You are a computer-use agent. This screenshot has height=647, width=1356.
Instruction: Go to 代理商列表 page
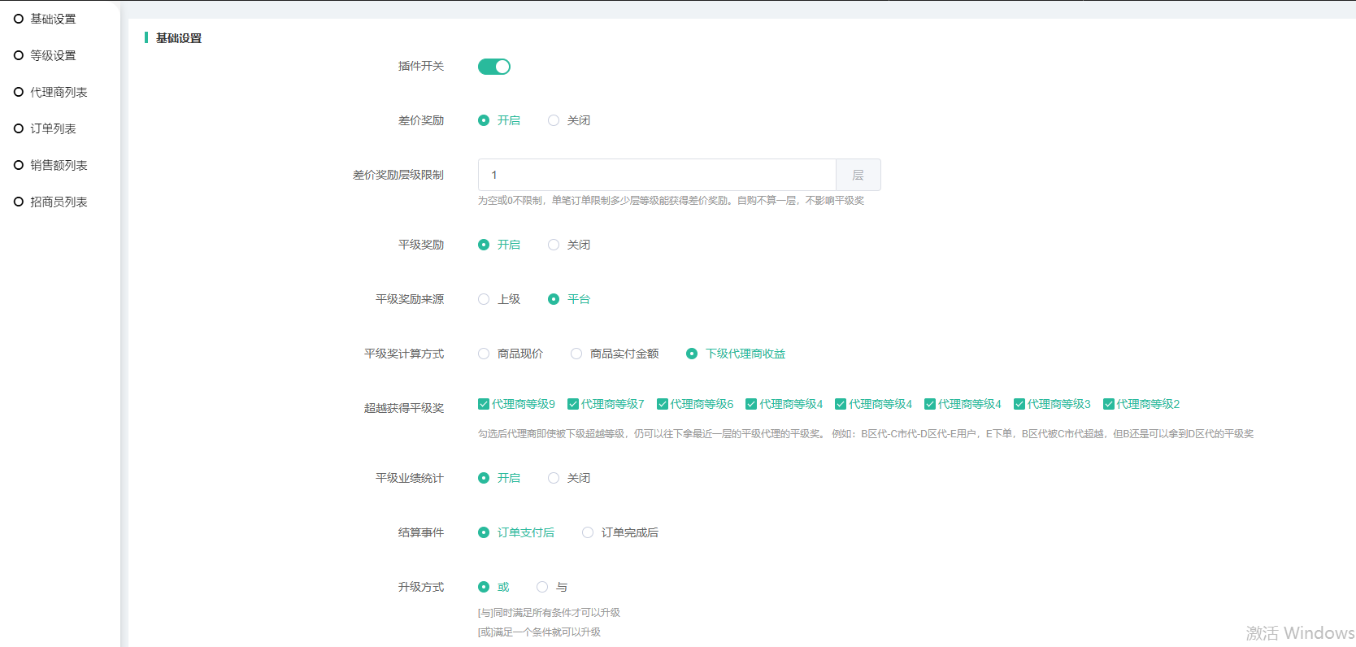(58, 92)
